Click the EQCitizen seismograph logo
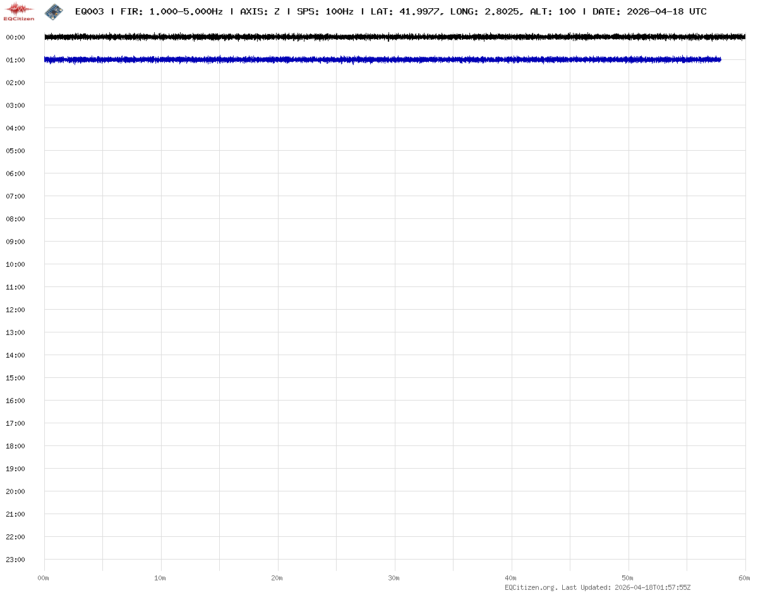The height and width of the screenshot is (593, 758). 19,11
